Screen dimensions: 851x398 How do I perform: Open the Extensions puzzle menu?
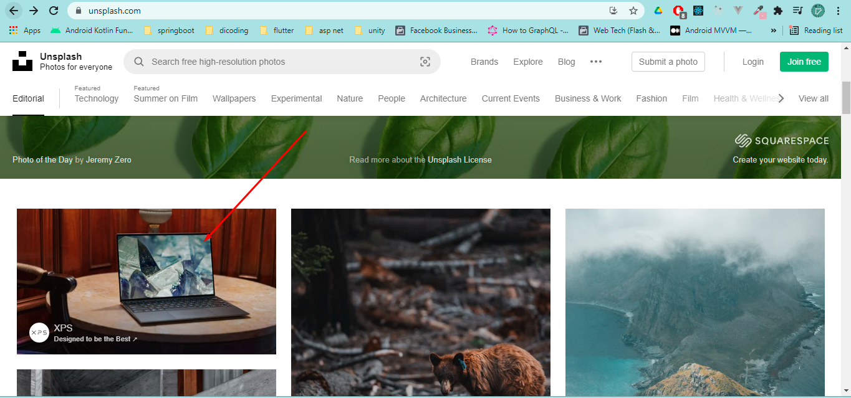[778, 11]
